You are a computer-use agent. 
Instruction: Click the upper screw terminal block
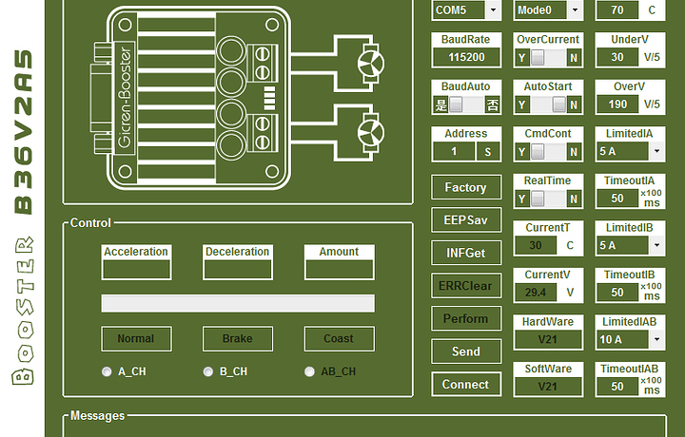point(262,63)
